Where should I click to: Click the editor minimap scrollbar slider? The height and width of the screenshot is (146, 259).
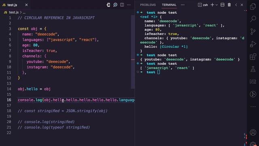click(133, 52)
